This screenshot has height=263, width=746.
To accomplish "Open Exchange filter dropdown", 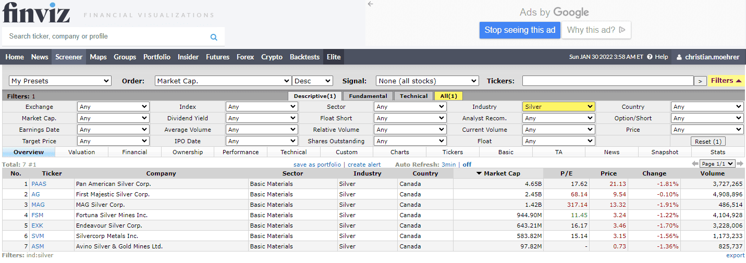I will coord(113,107).
